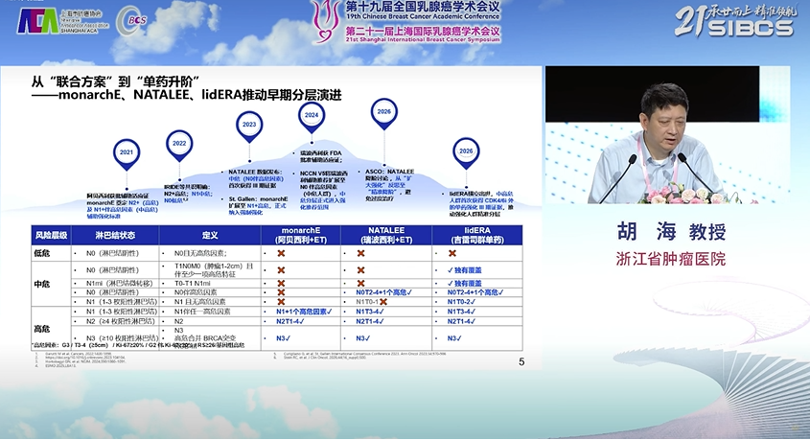Click the T0-T1 N1mi definition cell
Image resolution: width=810 pixels, height=440 pixels.
[210, 283]
